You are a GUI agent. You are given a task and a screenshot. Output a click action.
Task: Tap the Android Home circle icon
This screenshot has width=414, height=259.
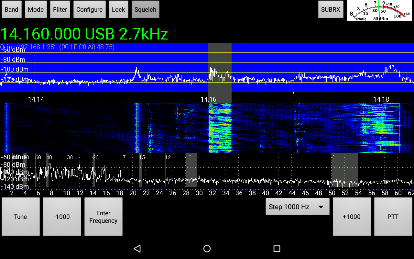click(x=207, y=248)
